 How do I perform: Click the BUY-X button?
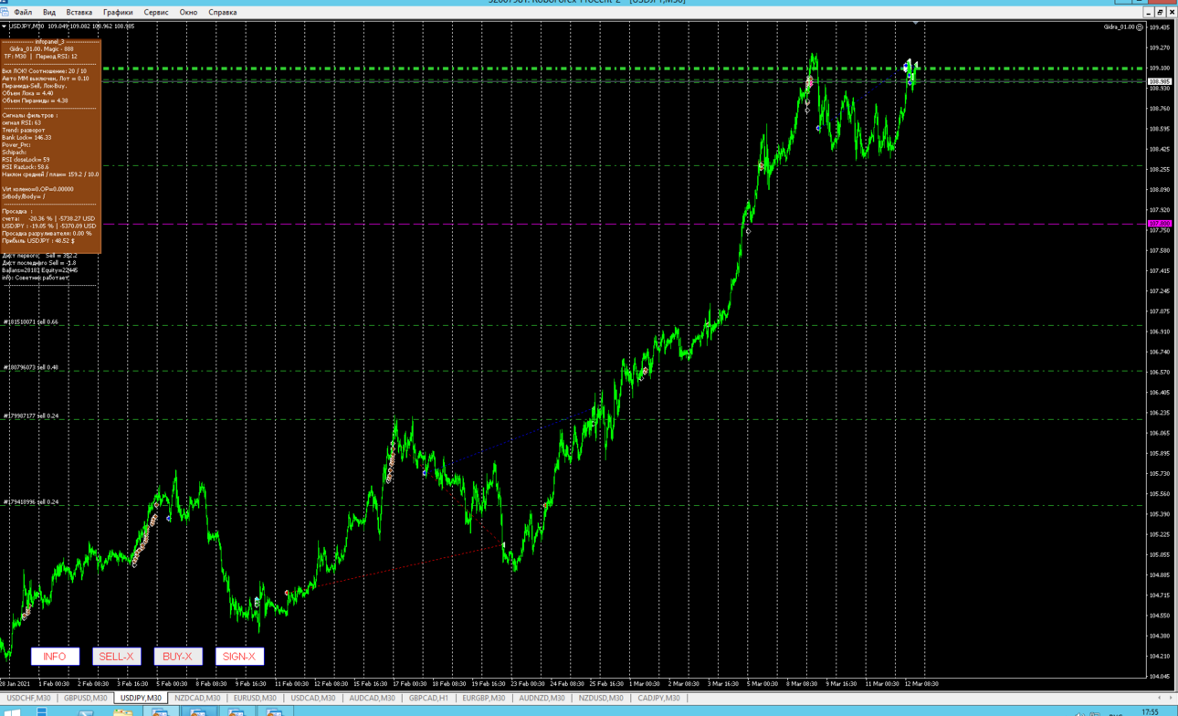(178, 657)
